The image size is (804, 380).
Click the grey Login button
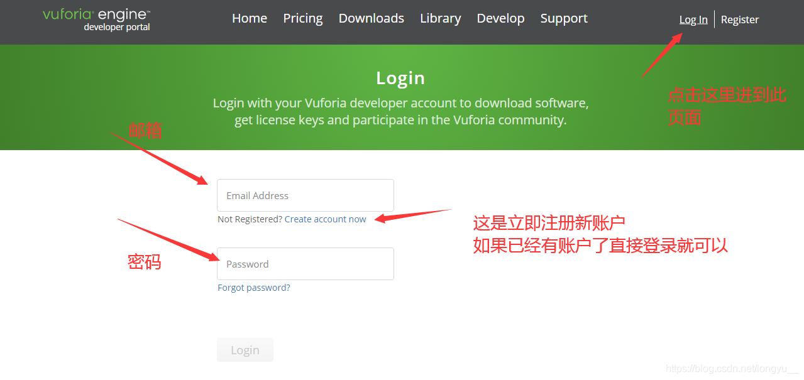245,350
